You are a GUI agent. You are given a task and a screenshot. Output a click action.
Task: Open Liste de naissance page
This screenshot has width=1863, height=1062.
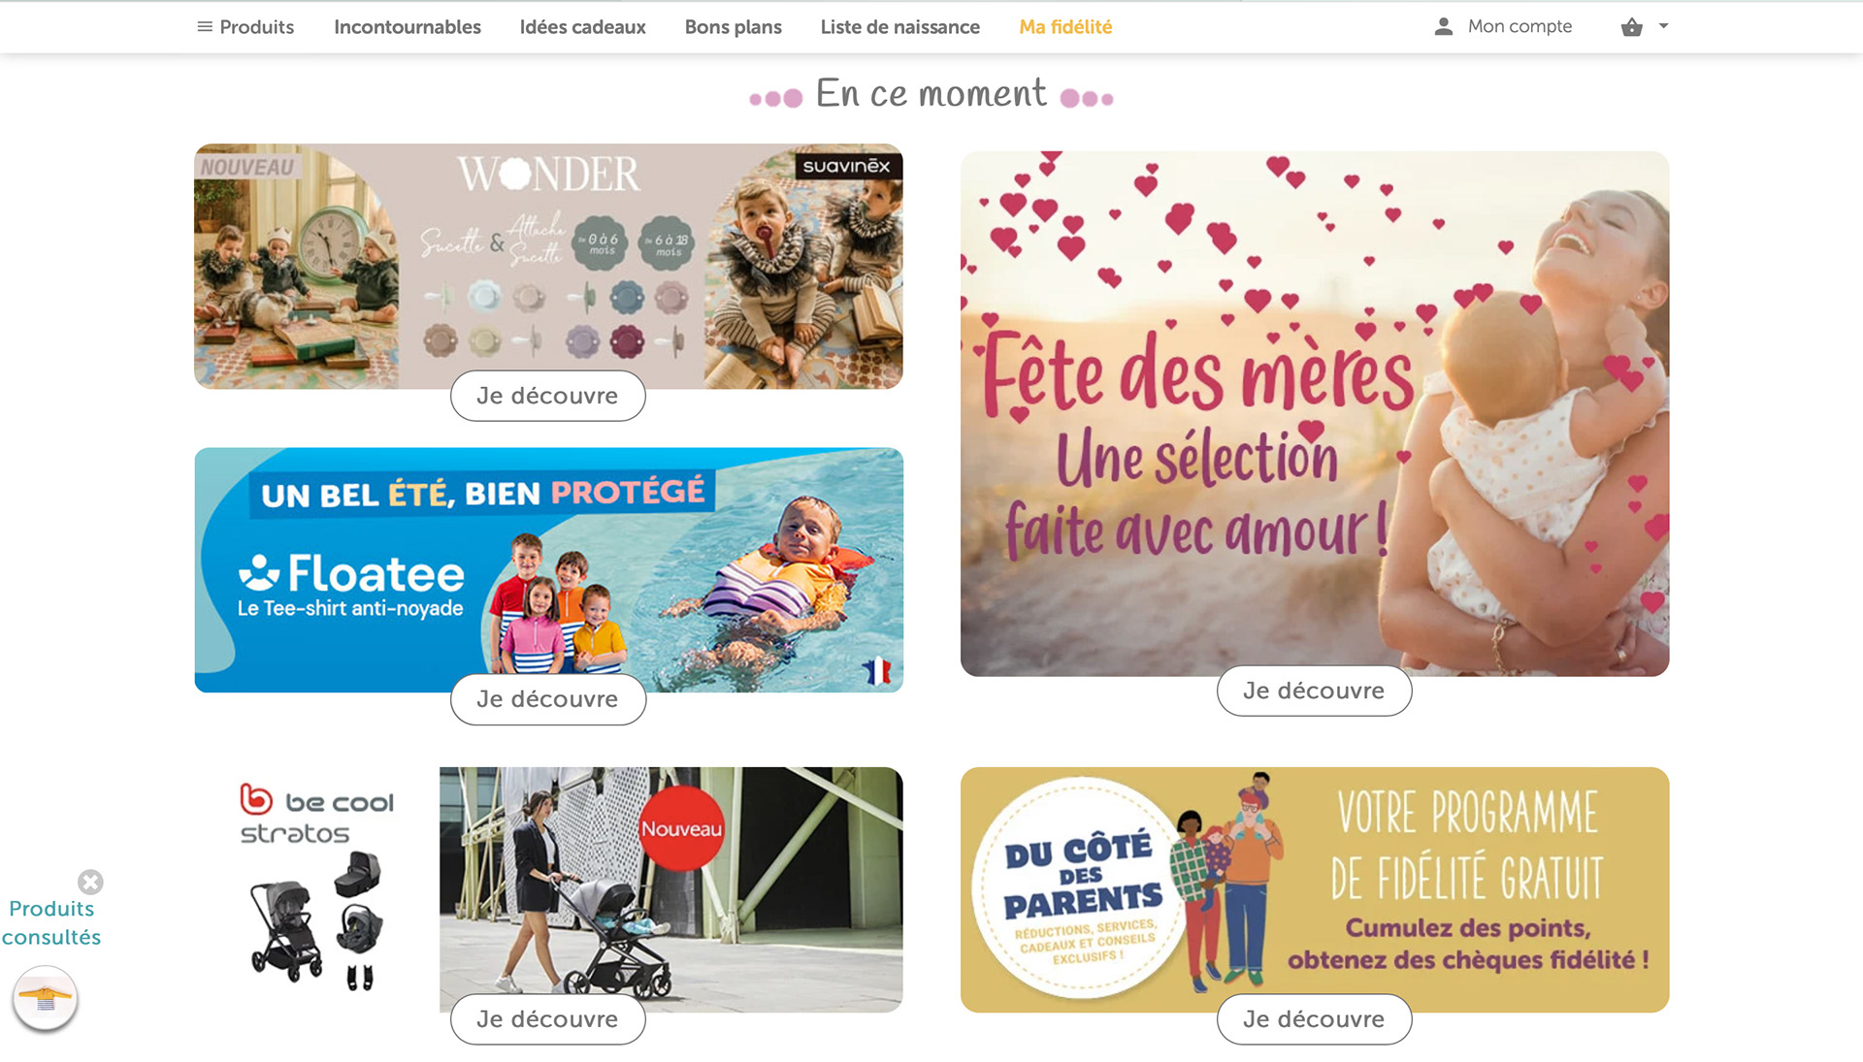(x=899, y=27)
